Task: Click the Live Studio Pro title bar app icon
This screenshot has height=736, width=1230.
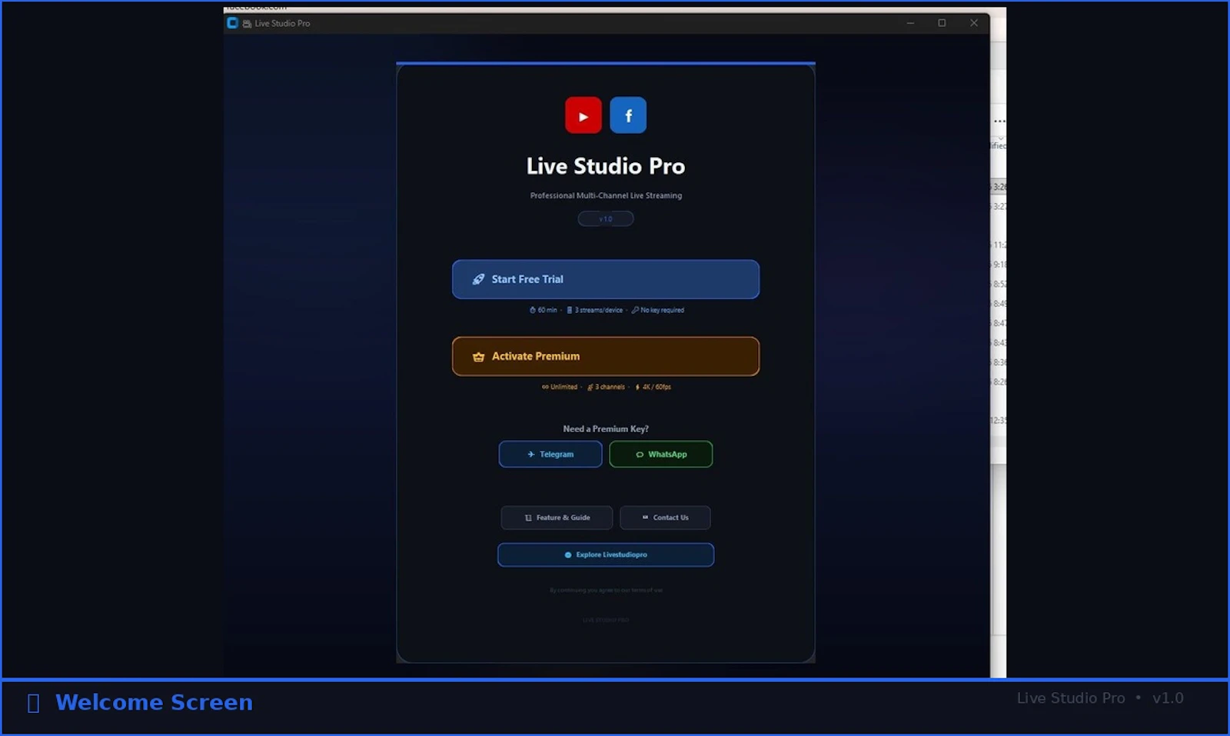Action: tap(232, 23)
